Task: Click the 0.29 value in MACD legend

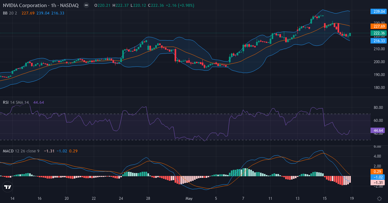Action: pyautogui.click(x=73, y=151)
